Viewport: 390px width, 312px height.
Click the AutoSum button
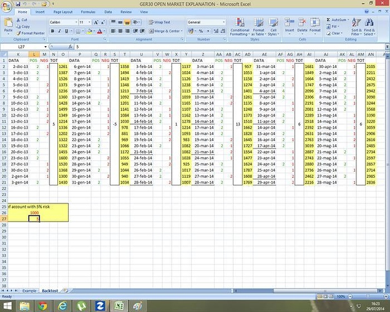pos(338,19)
